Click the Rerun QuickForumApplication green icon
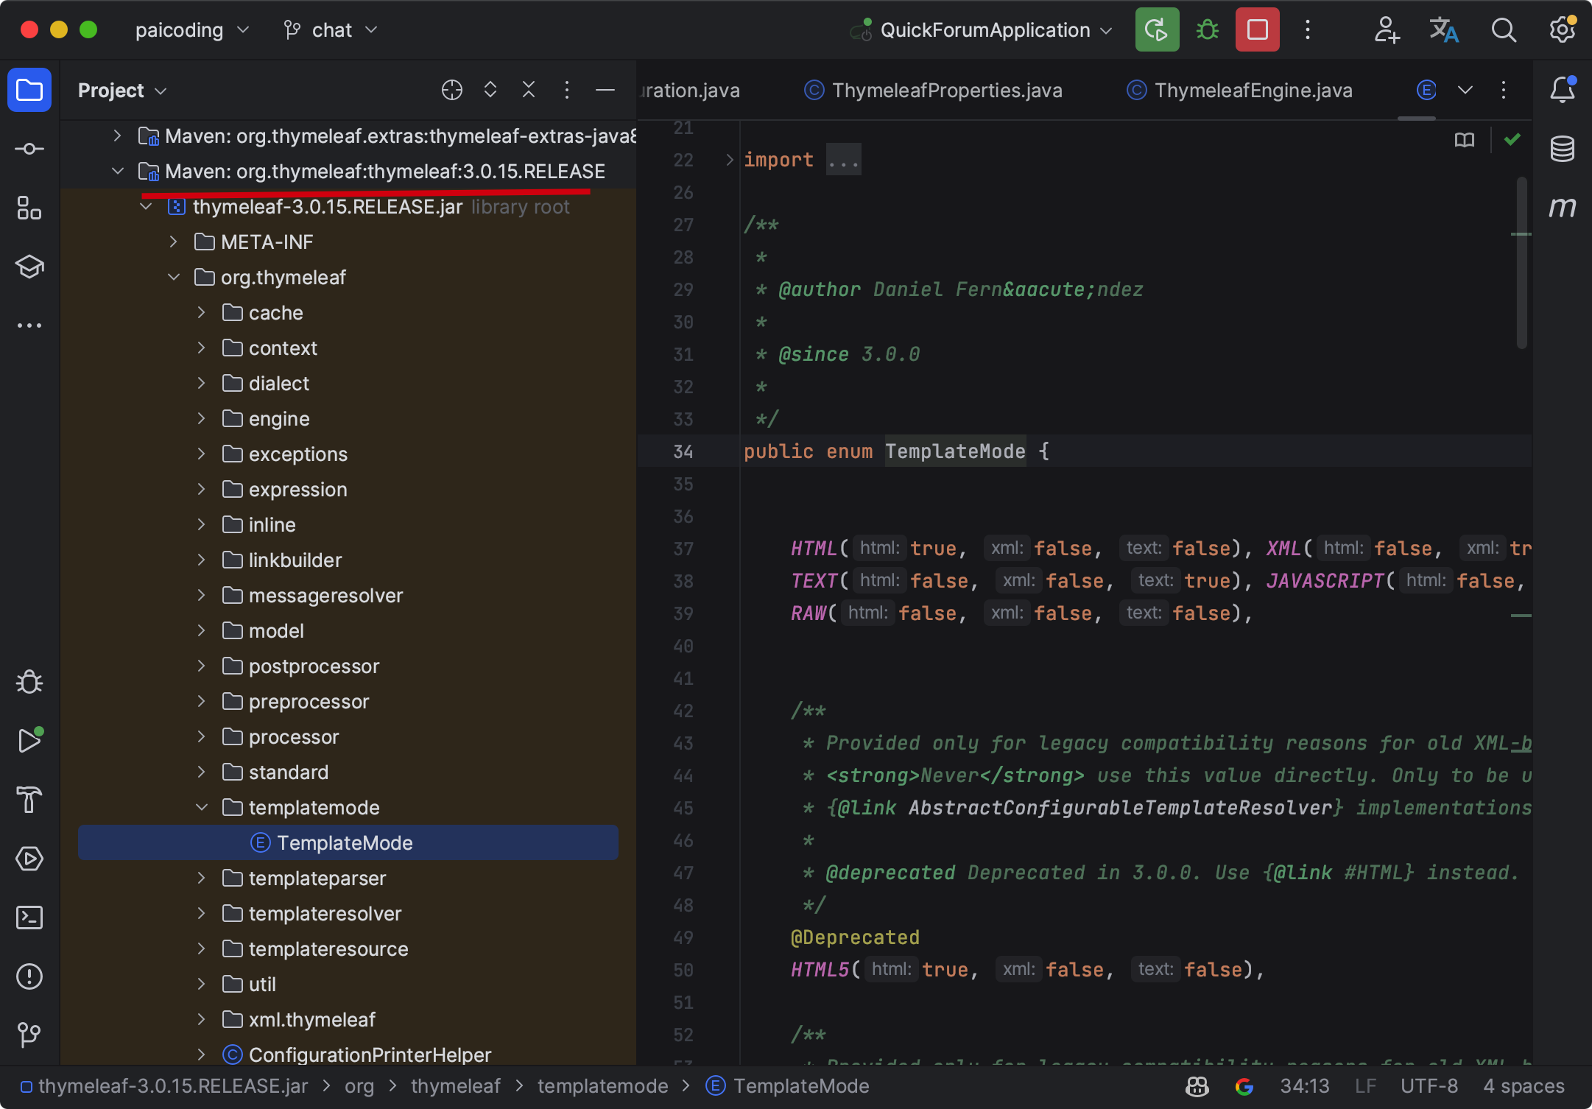1592x1109 pixels. click(x=1157, y=30)
